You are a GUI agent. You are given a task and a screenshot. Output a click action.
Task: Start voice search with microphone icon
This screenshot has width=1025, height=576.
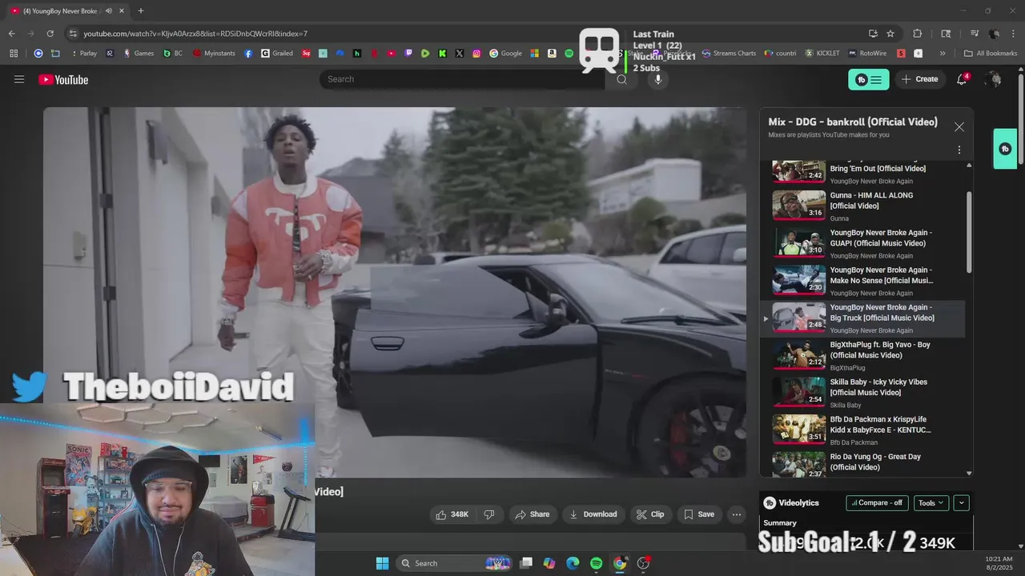(657, 79)
